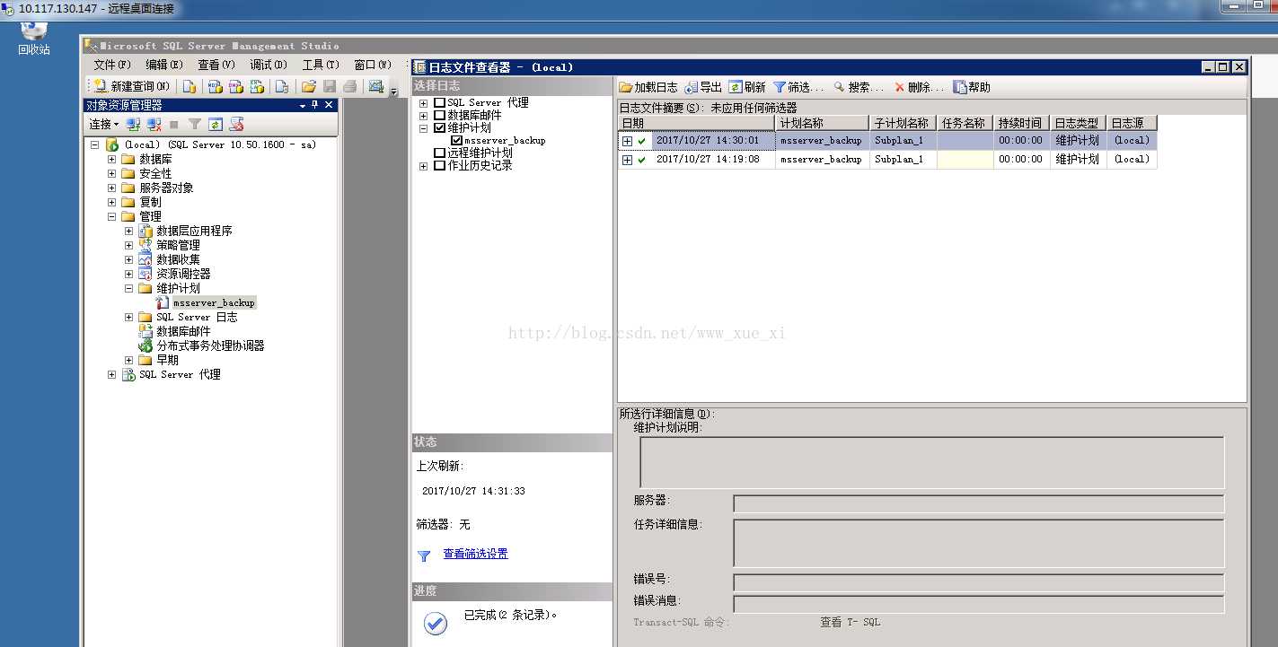1278x647 pixels.
Task: Open log filter settings via 筛选
Action: (798, 87)
